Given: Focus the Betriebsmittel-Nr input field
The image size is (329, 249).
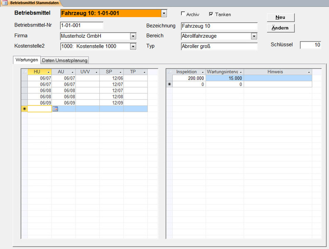Looking at the screenshot, I should (81, 25).
